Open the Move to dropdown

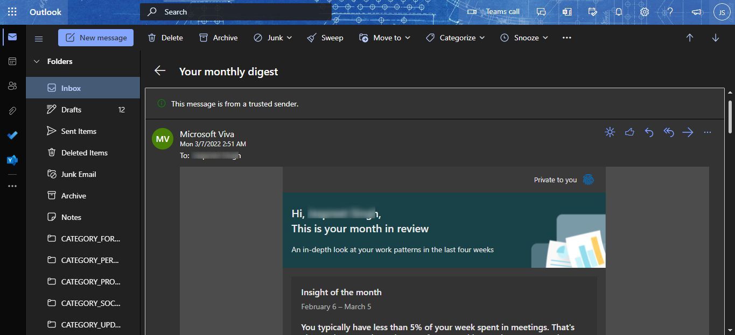click(x=384, y=38)
